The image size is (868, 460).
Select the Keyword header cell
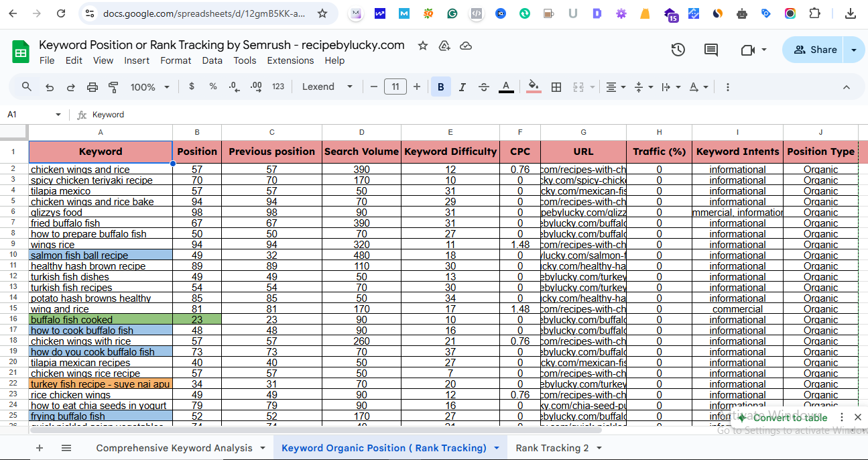pos(101,152)
